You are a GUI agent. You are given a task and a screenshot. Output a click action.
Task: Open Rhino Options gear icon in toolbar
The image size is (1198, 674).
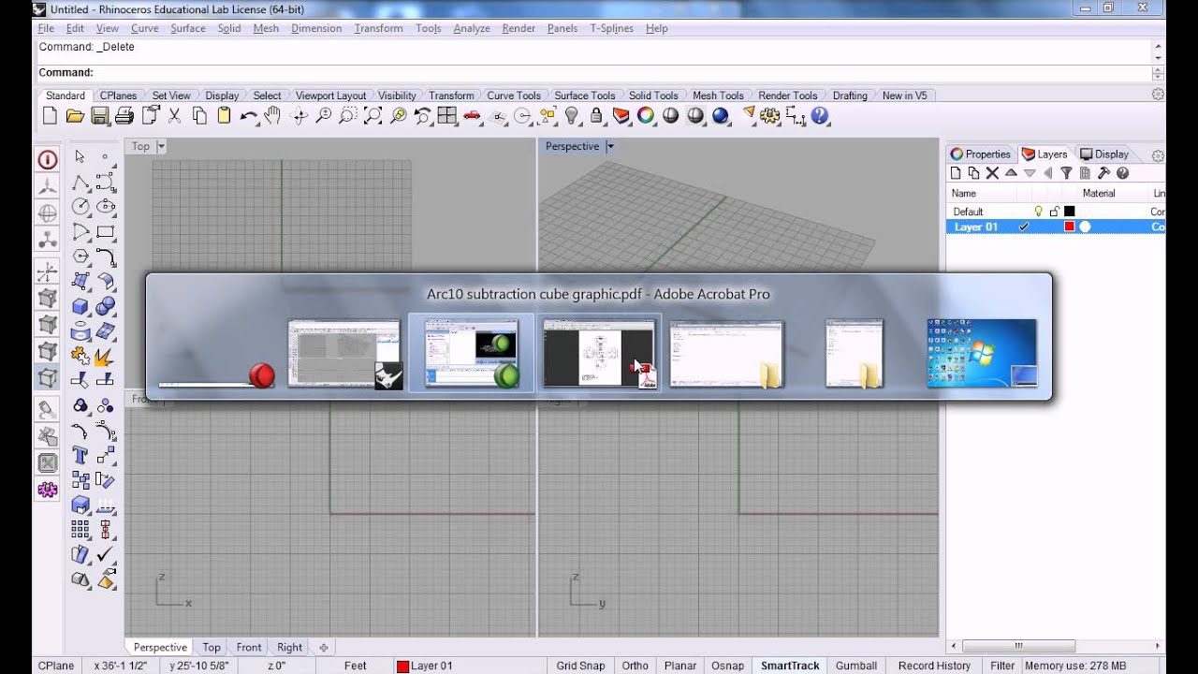coord(770,116)
